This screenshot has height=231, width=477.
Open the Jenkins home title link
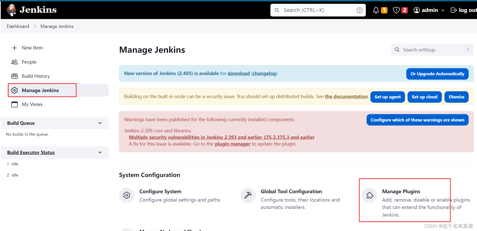coord(38,10)
